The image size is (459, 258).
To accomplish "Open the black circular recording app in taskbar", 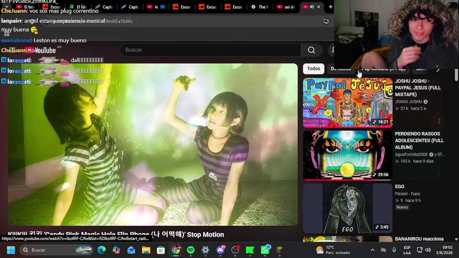I will [235, 250].
